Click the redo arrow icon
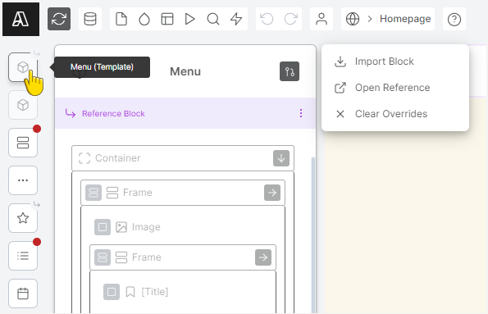 pyautogui.click(x=290, y=19)
